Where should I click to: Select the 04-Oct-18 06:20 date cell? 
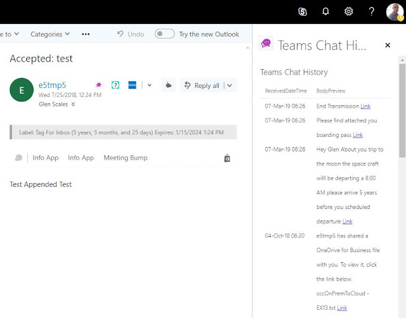click(x=285, y=236)
